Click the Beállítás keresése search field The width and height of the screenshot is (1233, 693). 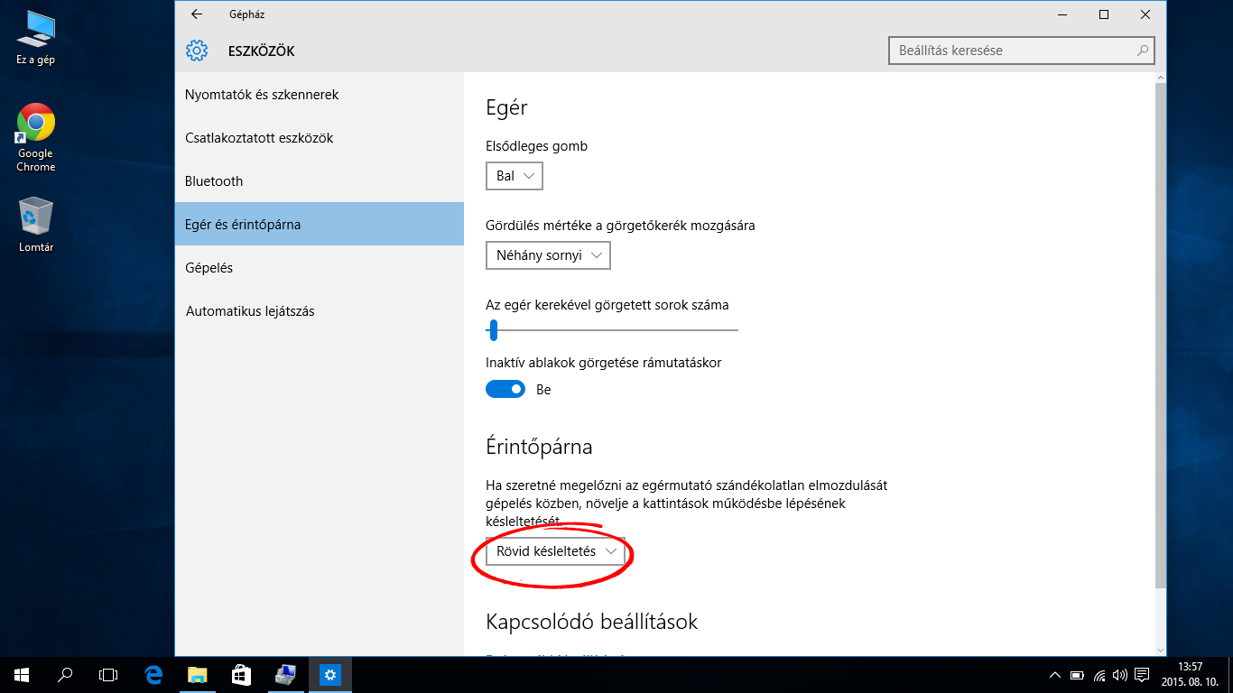1011,51
